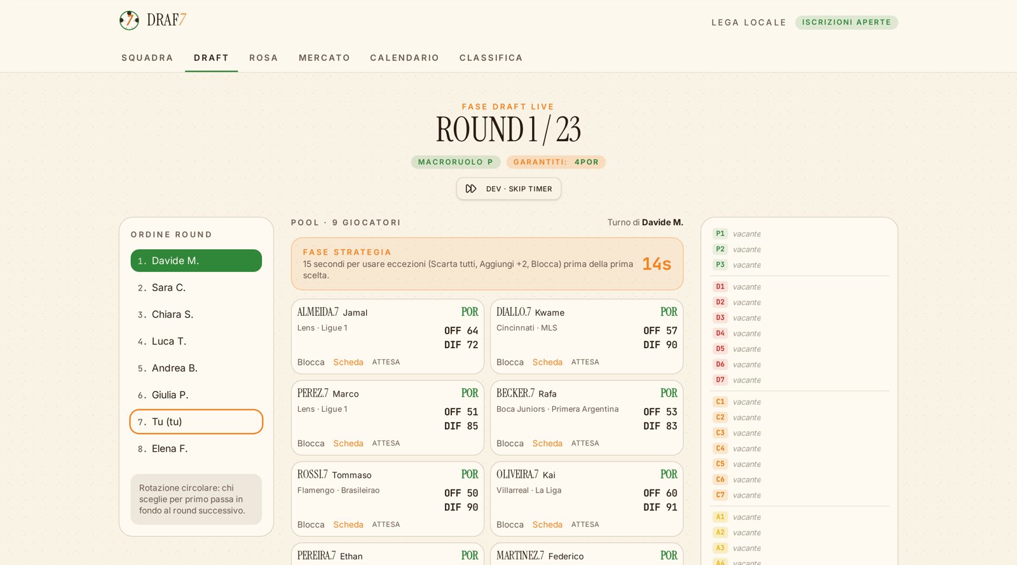Screen dimensions: 1017x565
Task: Click Blocca on Perez.7 Marco card
Action: [311, 444]
